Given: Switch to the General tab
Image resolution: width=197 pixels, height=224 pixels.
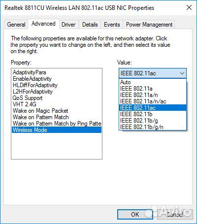Looking at the screenshot, I should 16,25.
